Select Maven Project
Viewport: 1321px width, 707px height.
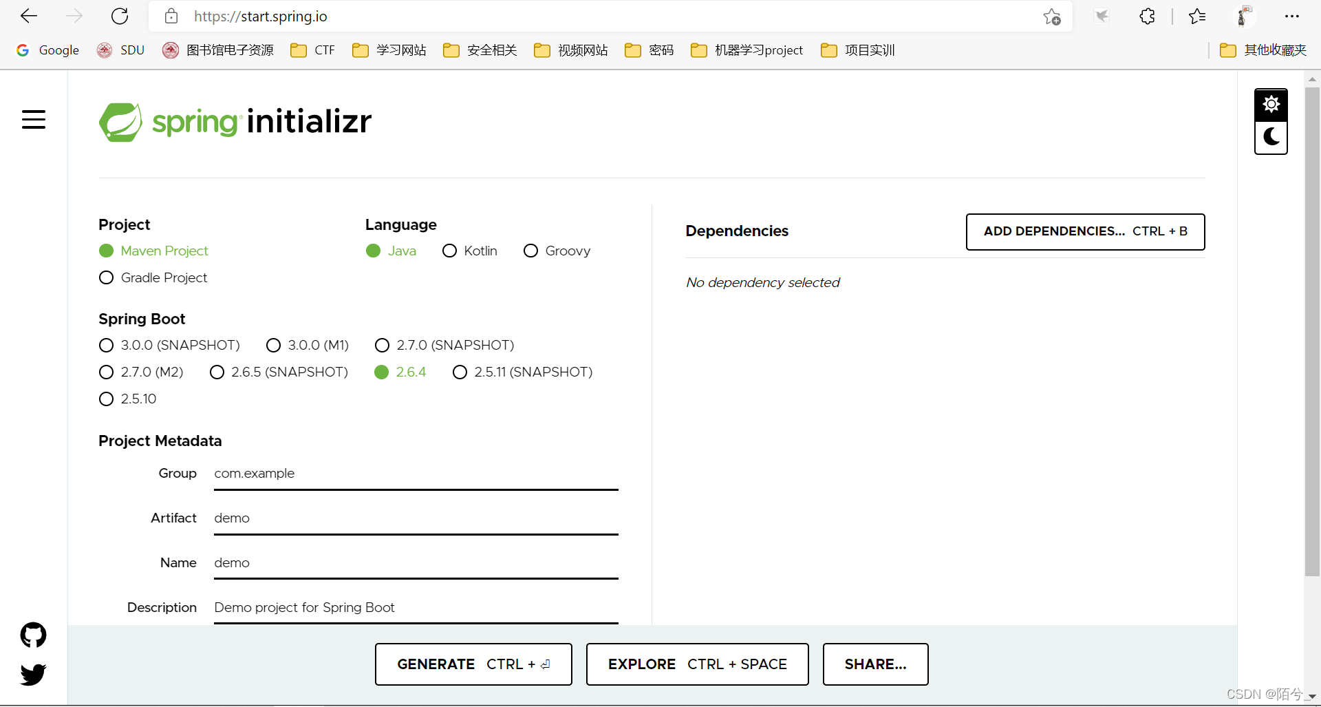153,251
